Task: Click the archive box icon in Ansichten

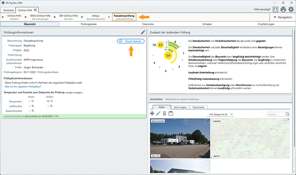Action: (171, 114)
